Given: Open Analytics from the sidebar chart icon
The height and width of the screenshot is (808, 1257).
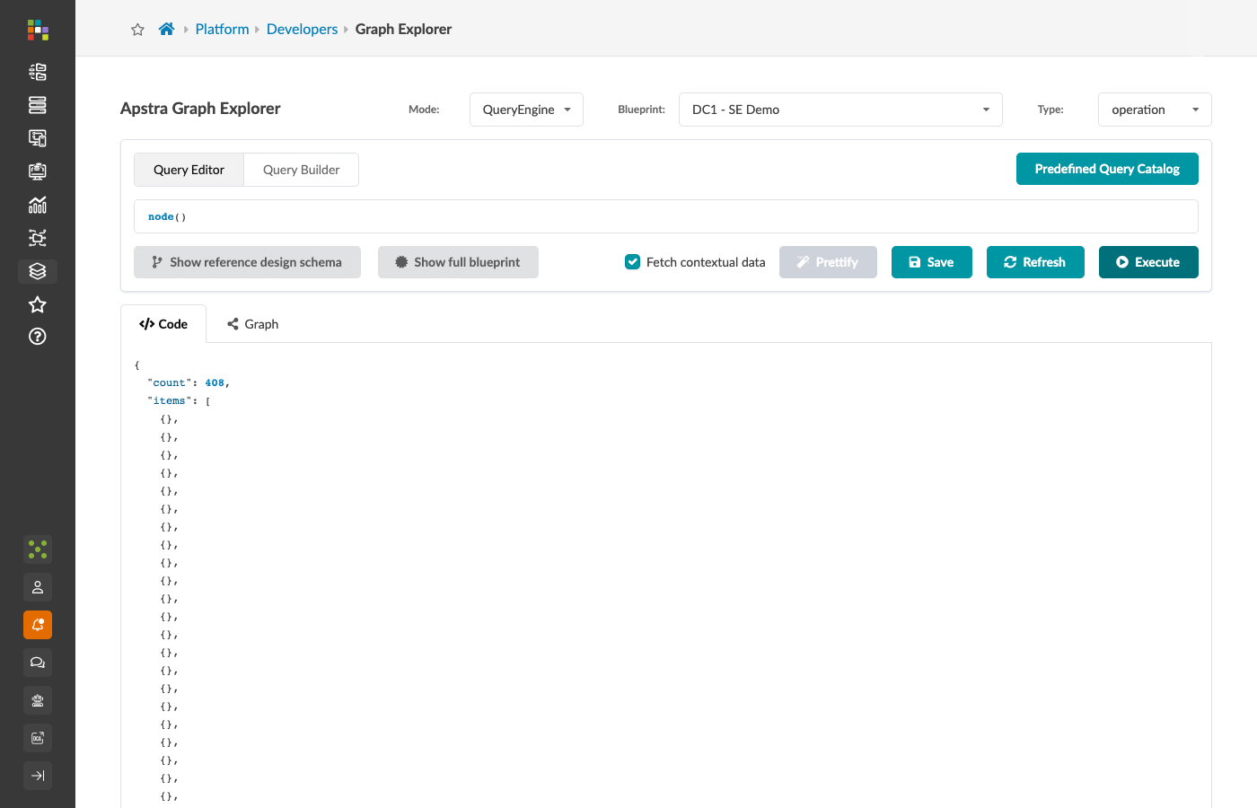Looking at the screenshot, I should point(38,205).
